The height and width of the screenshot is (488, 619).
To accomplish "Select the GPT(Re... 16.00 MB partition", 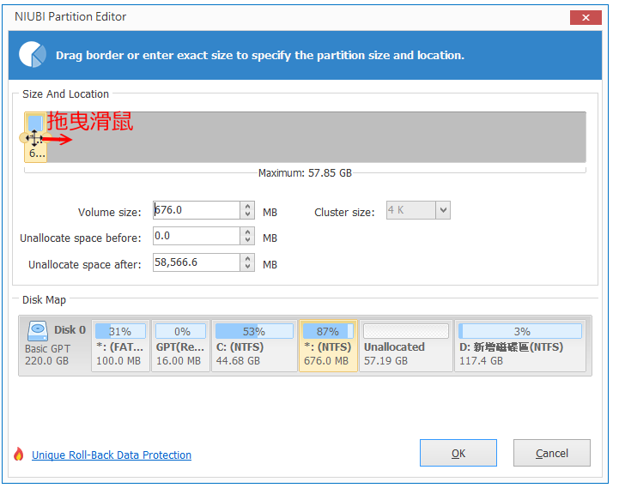I will [180, 346].
